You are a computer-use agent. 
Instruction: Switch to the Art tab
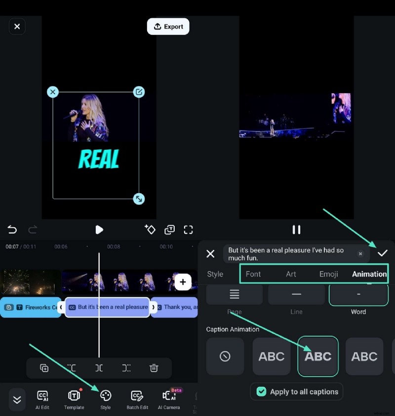tap(291, 274)
